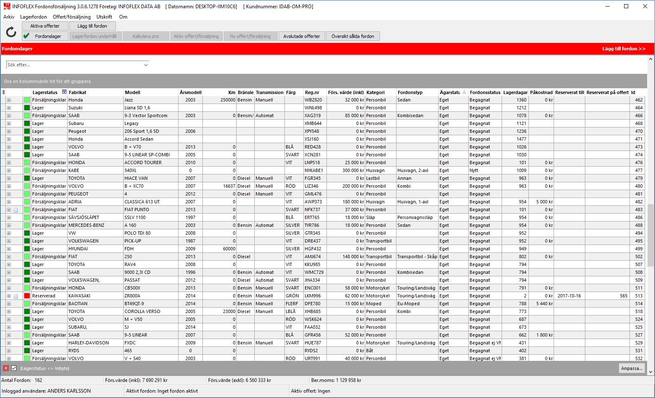The width and height of the screenshot is (655, 398).
Task: Click the vertical scrollbar thumb
Action: coord(650,235)
